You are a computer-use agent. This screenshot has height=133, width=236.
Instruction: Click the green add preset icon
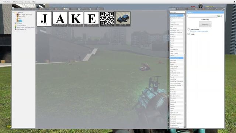pyautogui.click(x=219, y=16)
